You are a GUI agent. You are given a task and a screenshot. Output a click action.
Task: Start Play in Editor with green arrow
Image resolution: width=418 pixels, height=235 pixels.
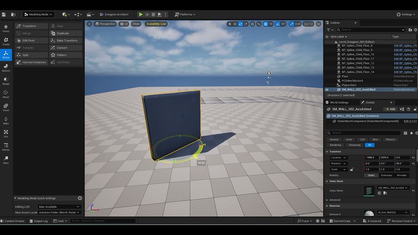coord(141,14)
